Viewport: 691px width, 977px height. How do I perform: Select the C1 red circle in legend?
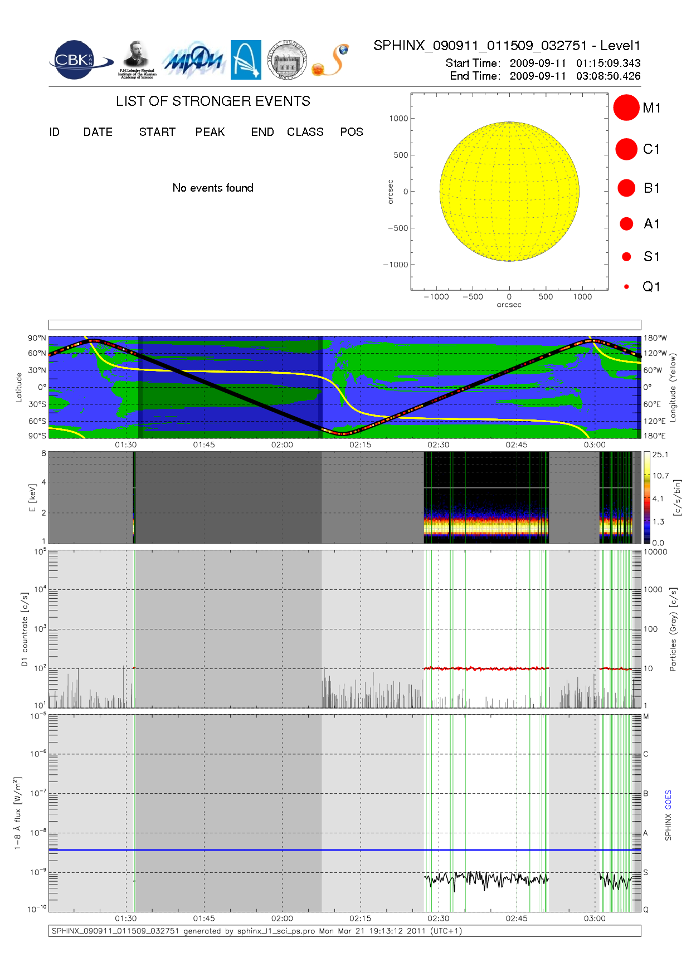(x=626, y=149)
